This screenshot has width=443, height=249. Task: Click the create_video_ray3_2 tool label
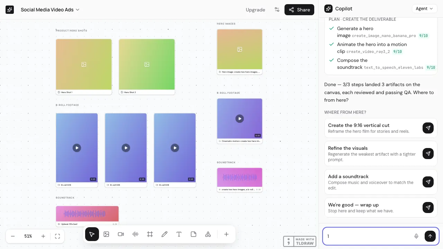(x=368, y=52)
